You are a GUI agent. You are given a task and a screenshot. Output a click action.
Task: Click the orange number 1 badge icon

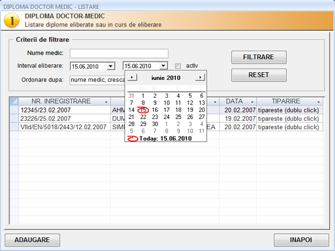pyautogui.click(x=12, y=21)
